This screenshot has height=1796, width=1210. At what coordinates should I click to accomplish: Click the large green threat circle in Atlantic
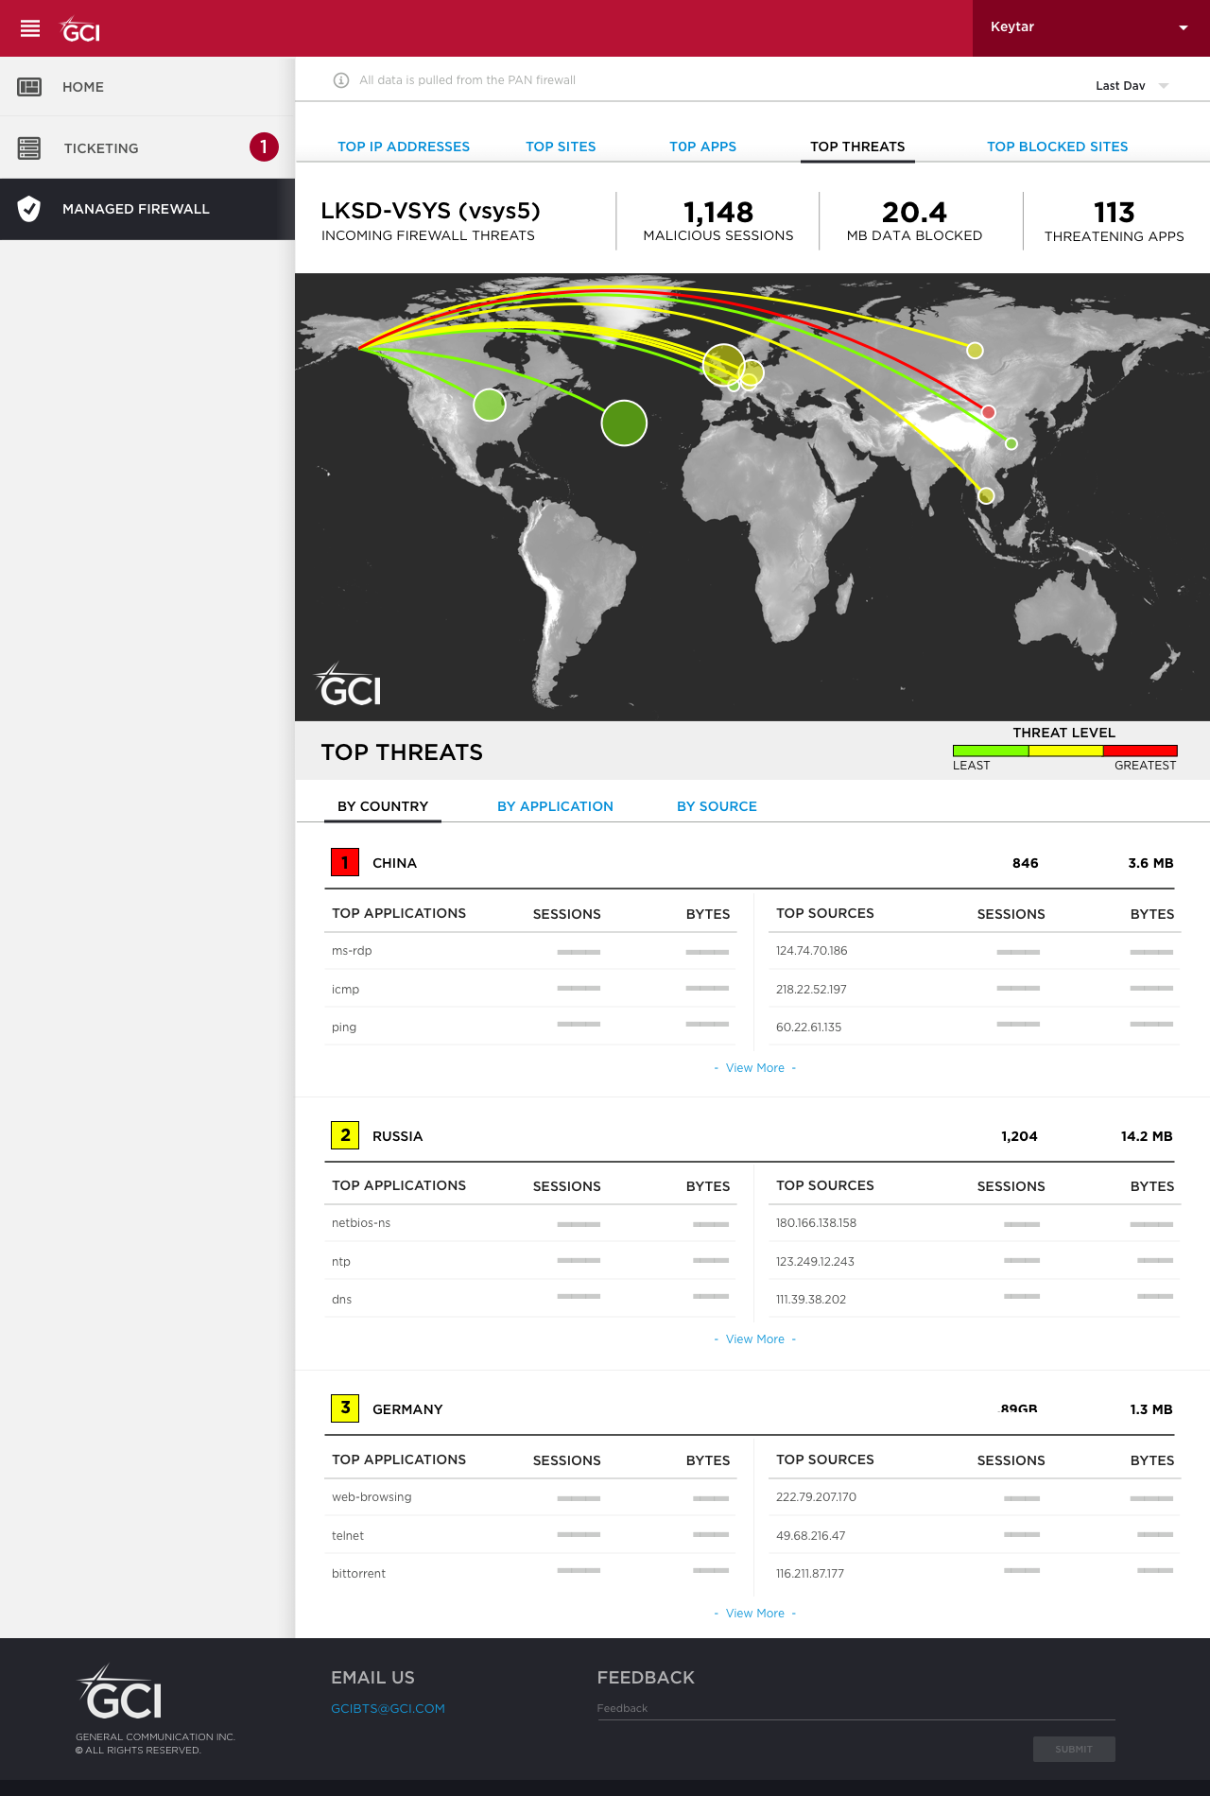(624, 423)
